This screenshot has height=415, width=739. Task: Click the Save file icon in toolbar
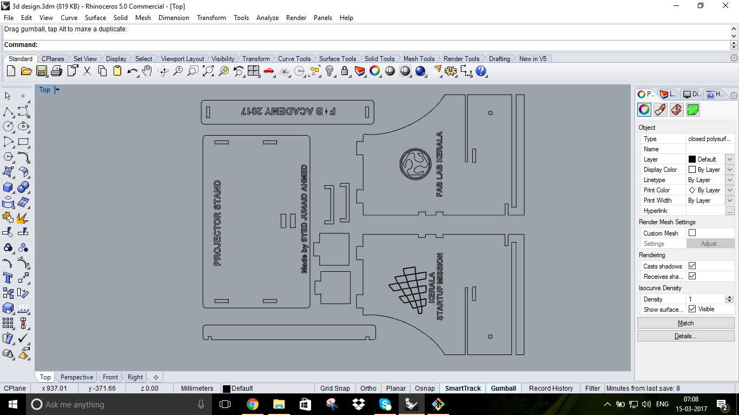(42, 71)
